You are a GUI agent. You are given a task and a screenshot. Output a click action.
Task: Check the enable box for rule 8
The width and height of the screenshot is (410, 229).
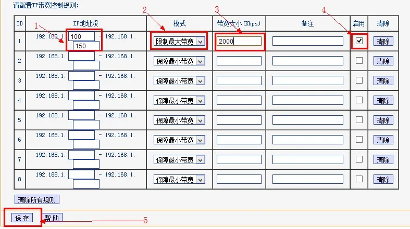(359, 179)
